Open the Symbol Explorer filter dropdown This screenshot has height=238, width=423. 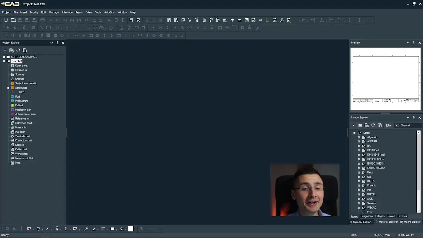click(408, 125)
